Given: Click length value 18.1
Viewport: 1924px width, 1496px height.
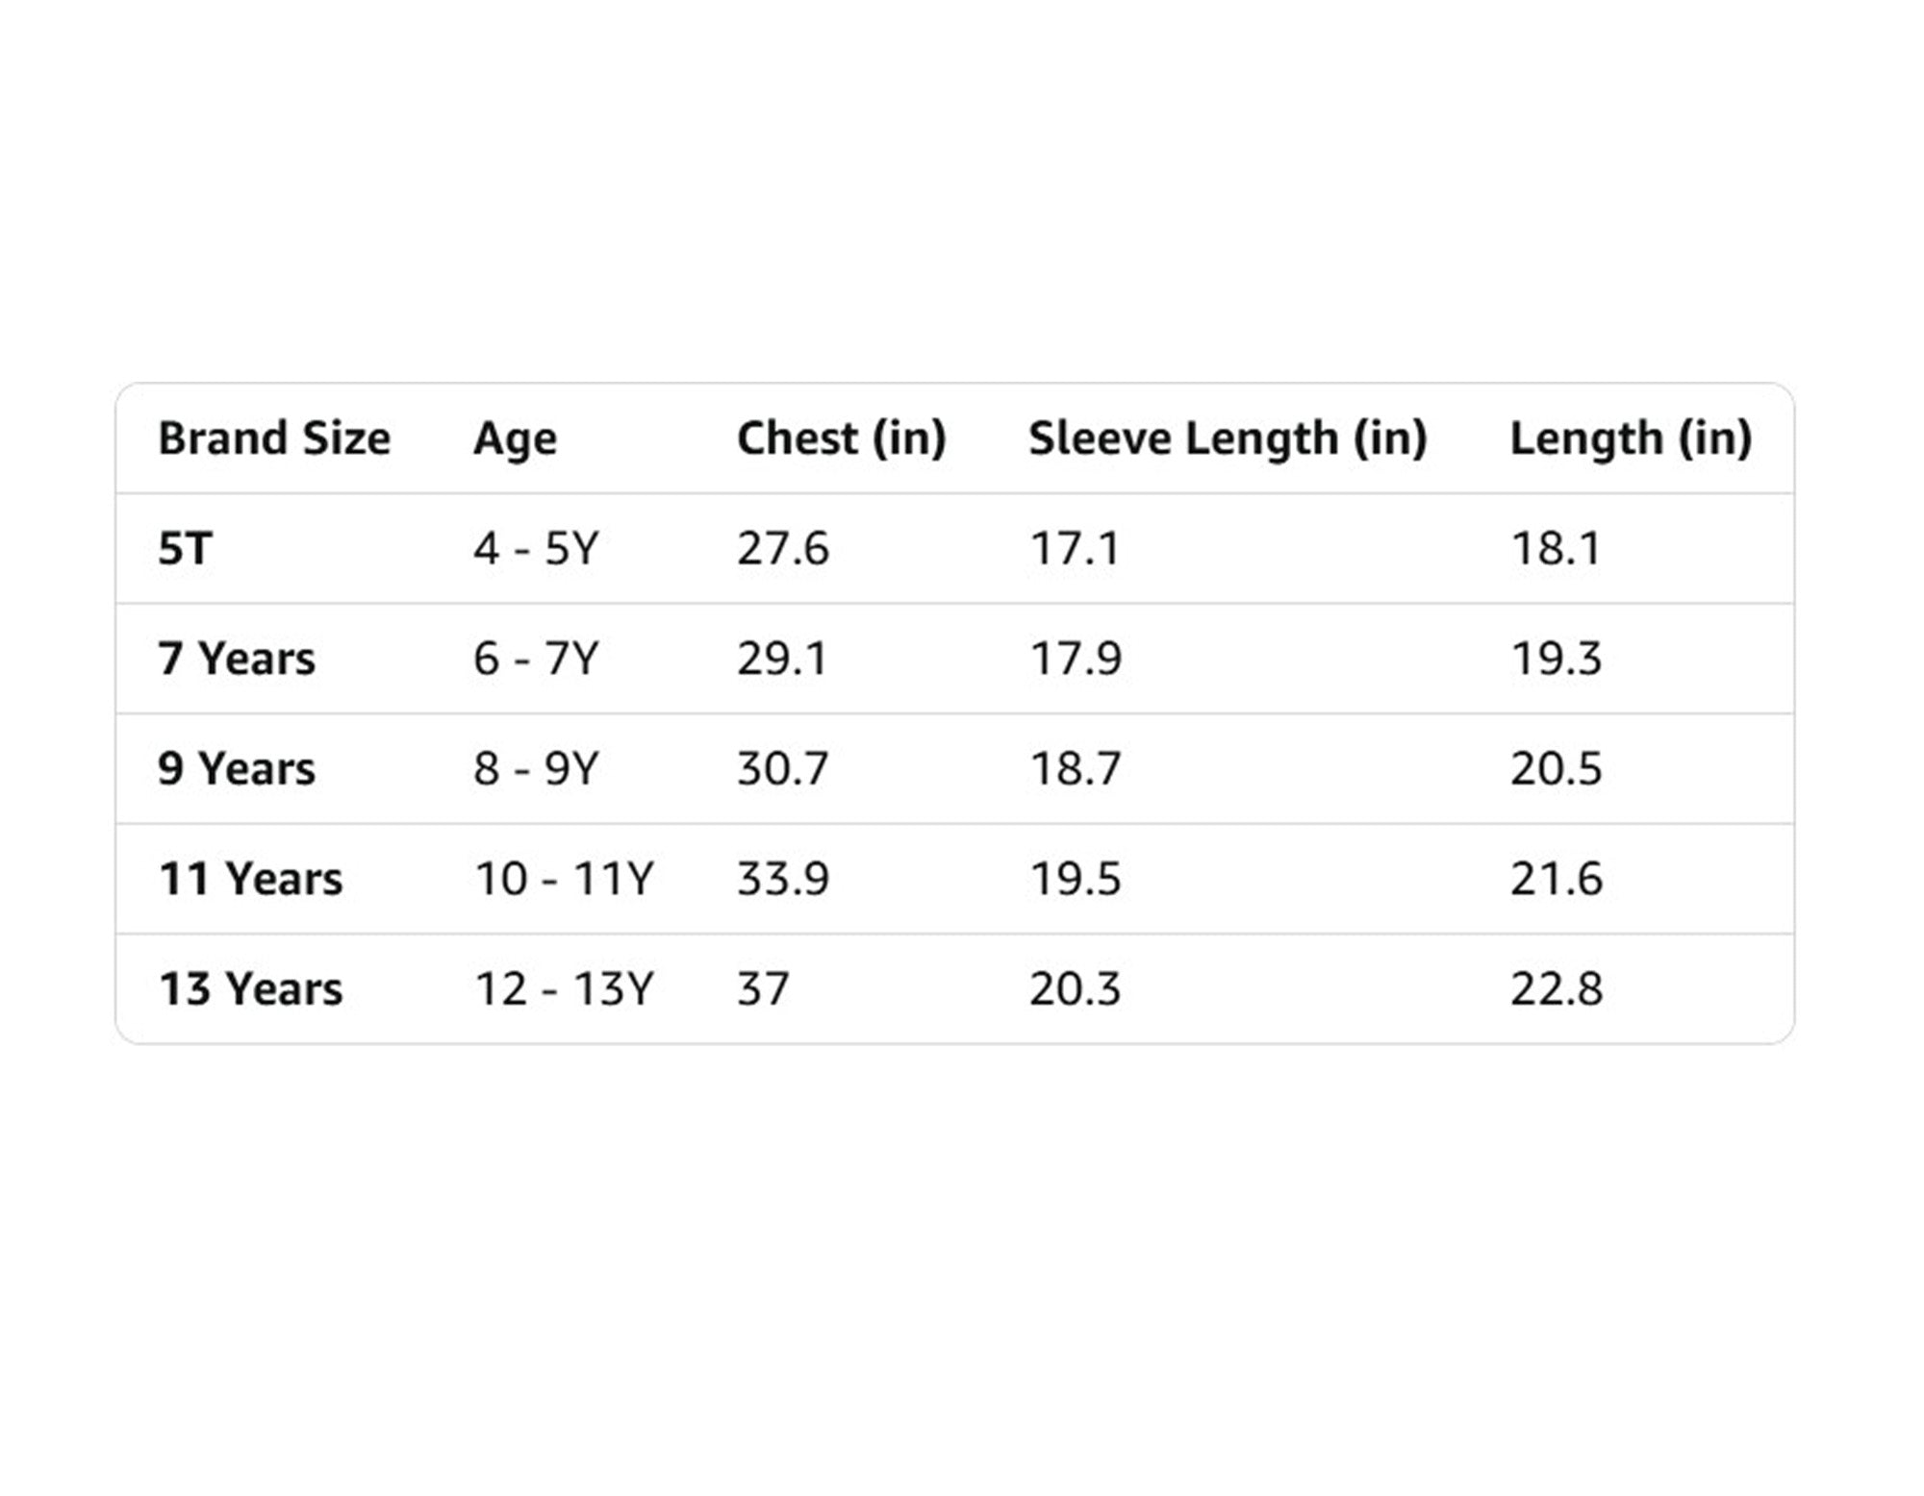Looking at the screenshot, I should 1556,549.
